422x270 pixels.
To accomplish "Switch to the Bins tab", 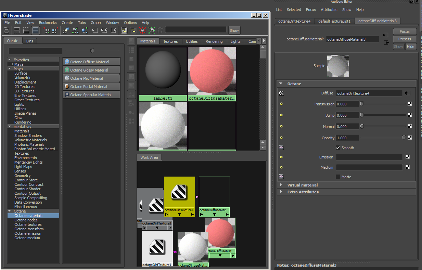I will coord(30,41).
